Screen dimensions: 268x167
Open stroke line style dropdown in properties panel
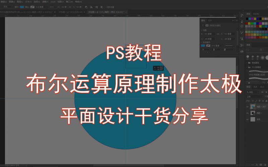pos(229,46)
